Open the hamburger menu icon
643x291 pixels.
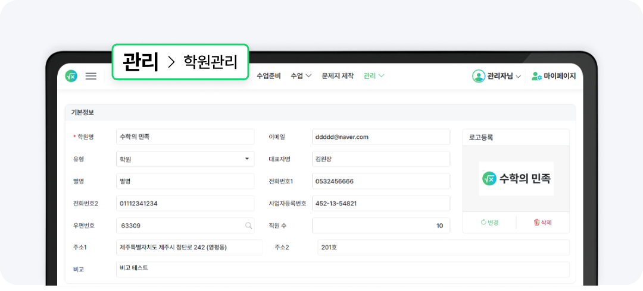(x=90, y=76)
